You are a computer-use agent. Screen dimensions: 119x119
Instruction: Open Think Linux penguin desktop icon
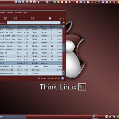(82, 87)
